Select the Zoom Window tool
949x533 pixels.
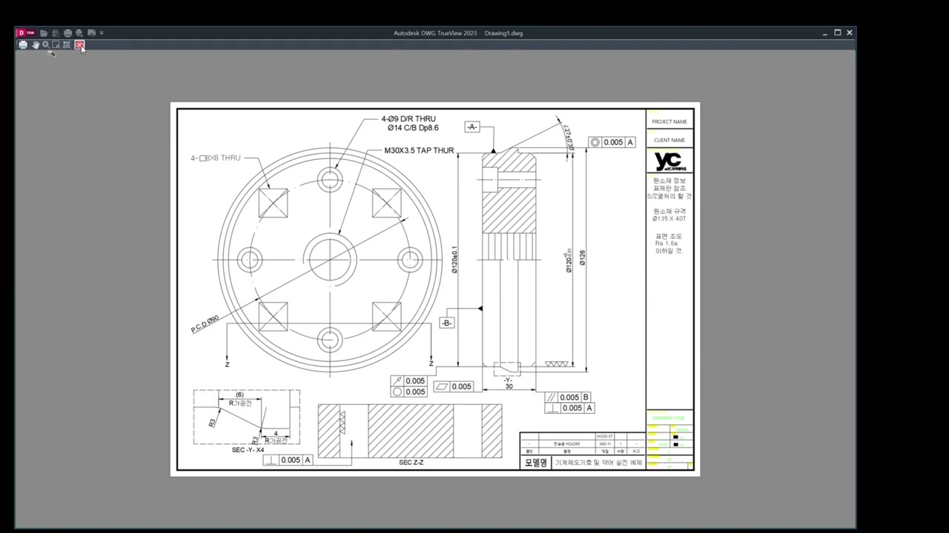[56, 45]
